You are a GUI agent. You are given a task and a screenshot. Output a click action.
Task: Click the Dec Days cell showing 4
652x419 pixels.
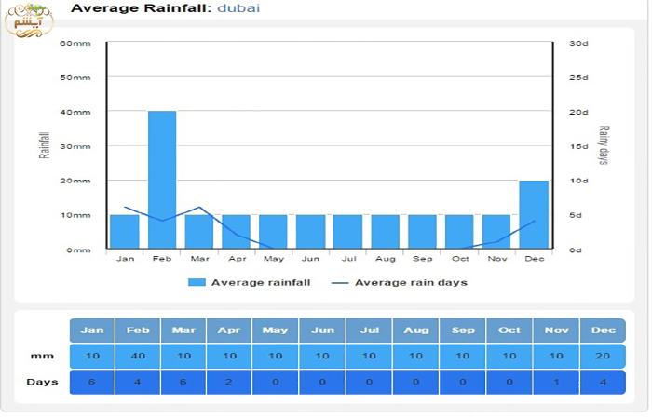coord(603,382)
